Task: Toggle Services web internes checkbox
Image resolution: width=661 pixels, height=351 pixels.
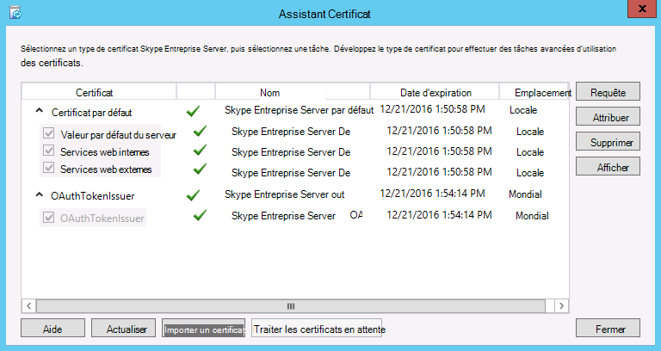Action: 49,151
